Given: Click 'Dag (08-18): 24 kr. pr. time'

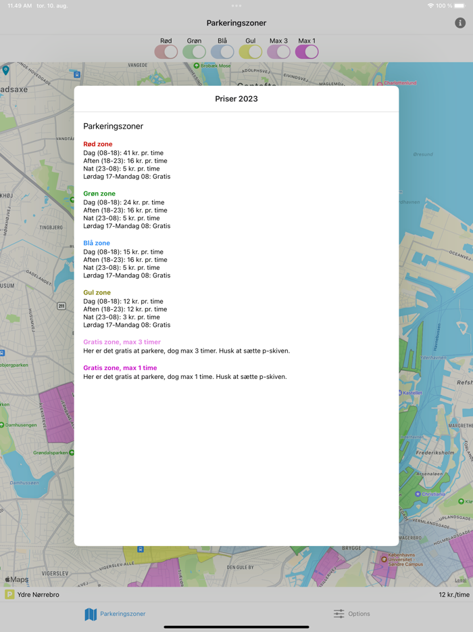Looking at the screenshot, I should [124, 202].
